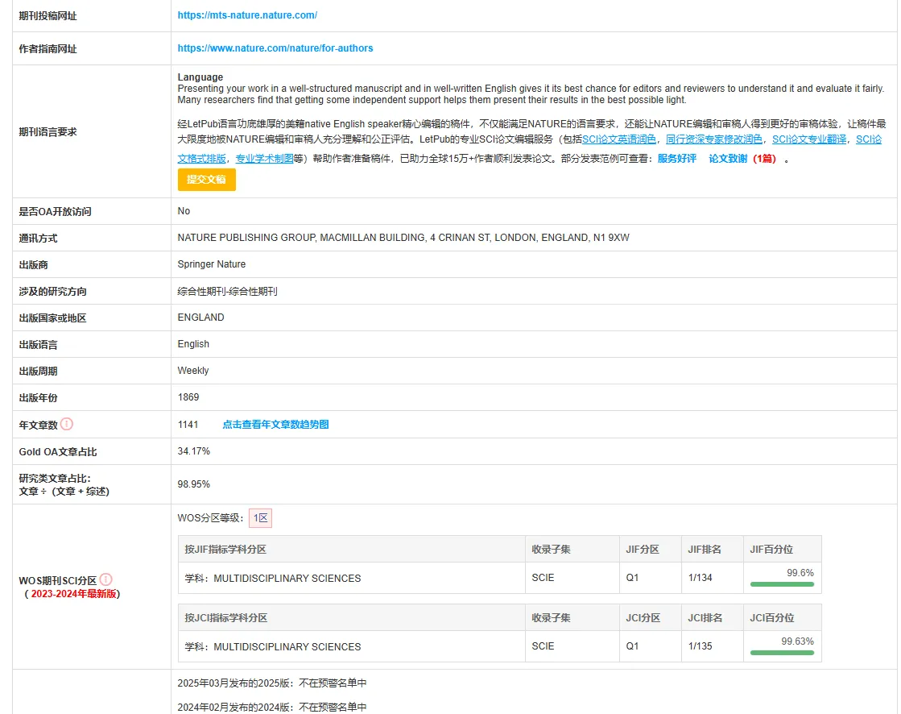Click the info icon beside 年文章数
This screenshot has width=901, height=714.
click(x=67, y=424)
